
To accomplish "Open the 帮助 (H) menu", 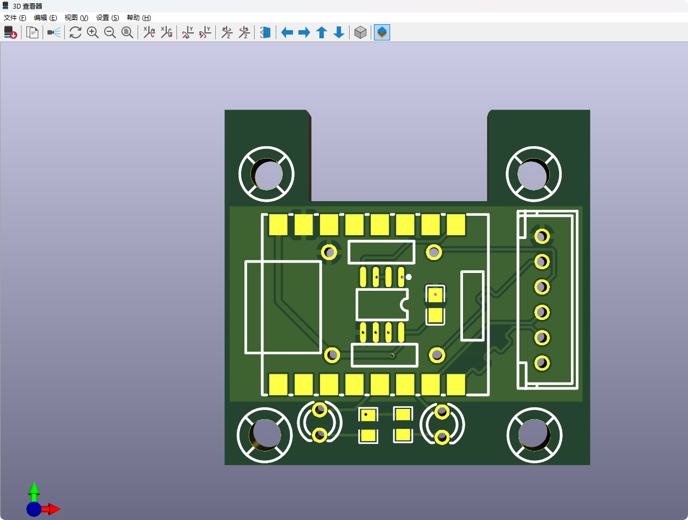I will (139, 18).
